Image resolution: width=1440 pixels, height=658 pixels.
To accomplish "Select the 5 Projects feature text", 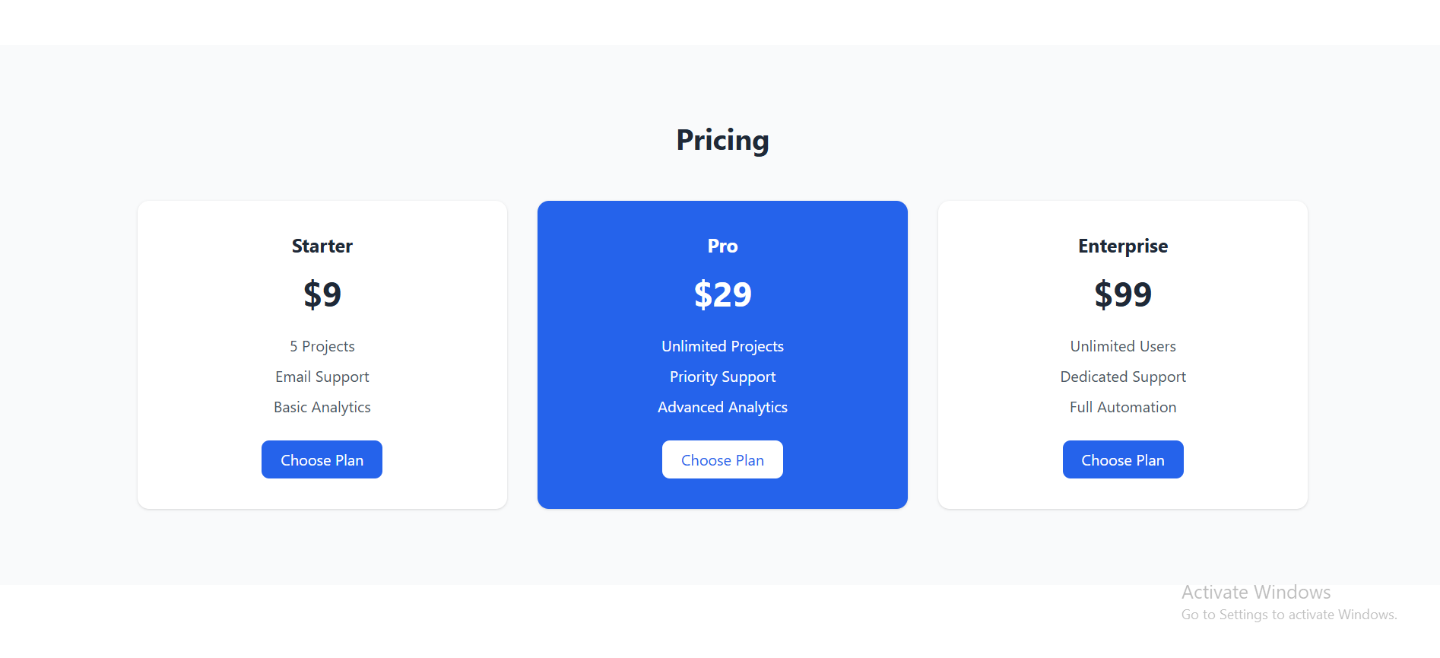I will 322,346.
